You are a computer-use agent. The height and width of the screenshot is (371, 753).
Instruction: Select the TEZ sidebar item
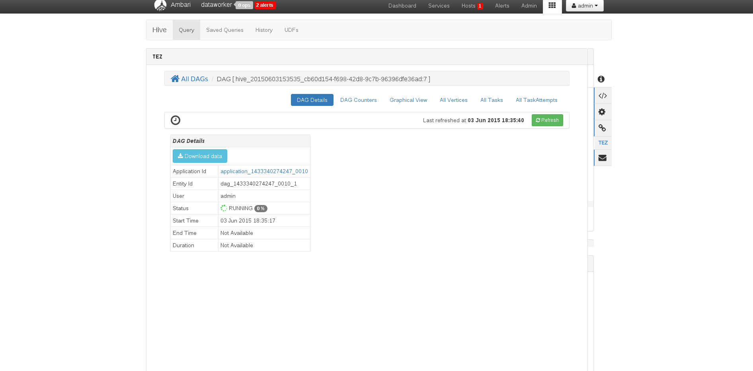coord(603,143)
